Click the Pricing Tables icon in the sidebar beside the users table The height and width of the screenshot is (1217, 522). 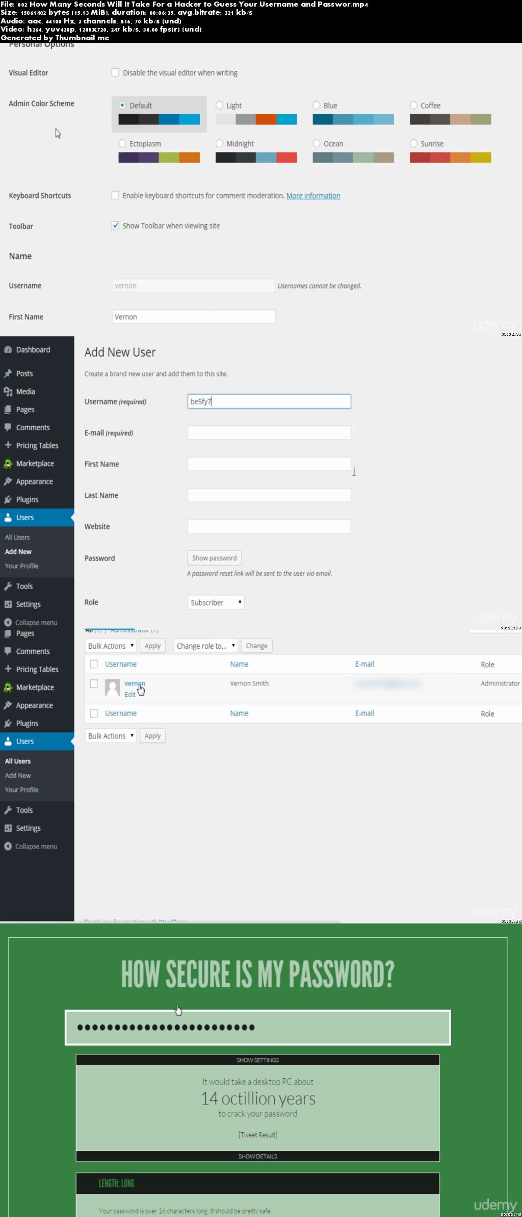tap(8, 669)
